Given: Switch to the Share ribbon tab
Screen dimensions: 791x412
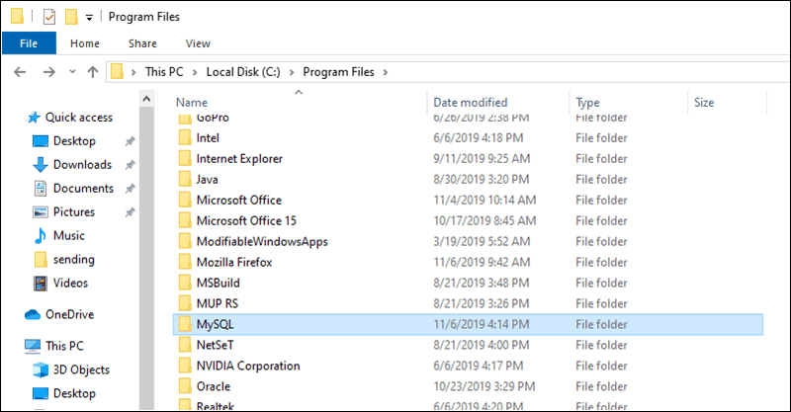Looking at the screenshot, I should pos(142,43).
